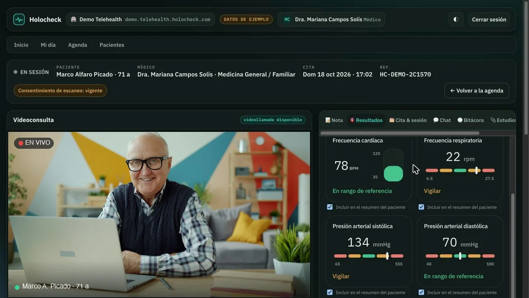Click the 78 BPM heart rate value
This screenshot has width=529, height=298.
pyautogui.click(x=346, y=166)
